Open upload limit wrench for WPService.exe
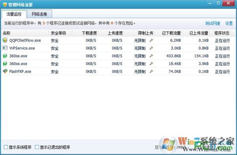The image size is (237, 155). 151,48
